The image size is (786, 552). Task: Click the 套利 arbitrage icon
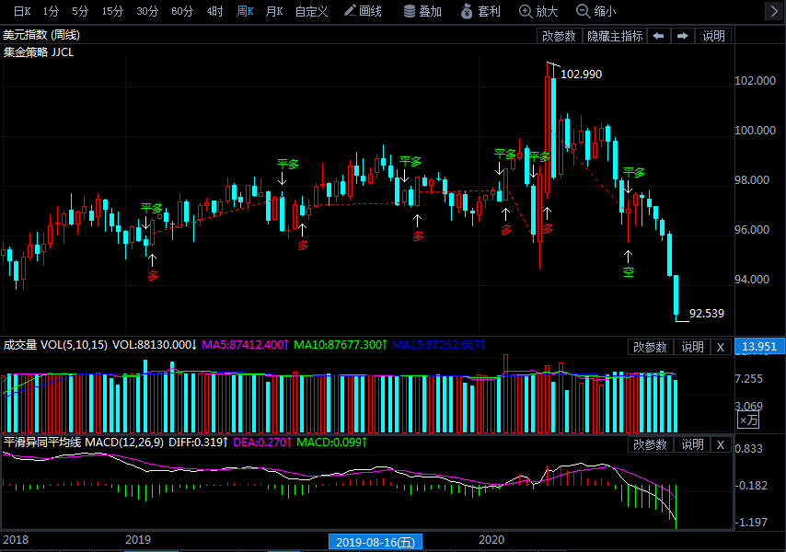click(480, 11)
